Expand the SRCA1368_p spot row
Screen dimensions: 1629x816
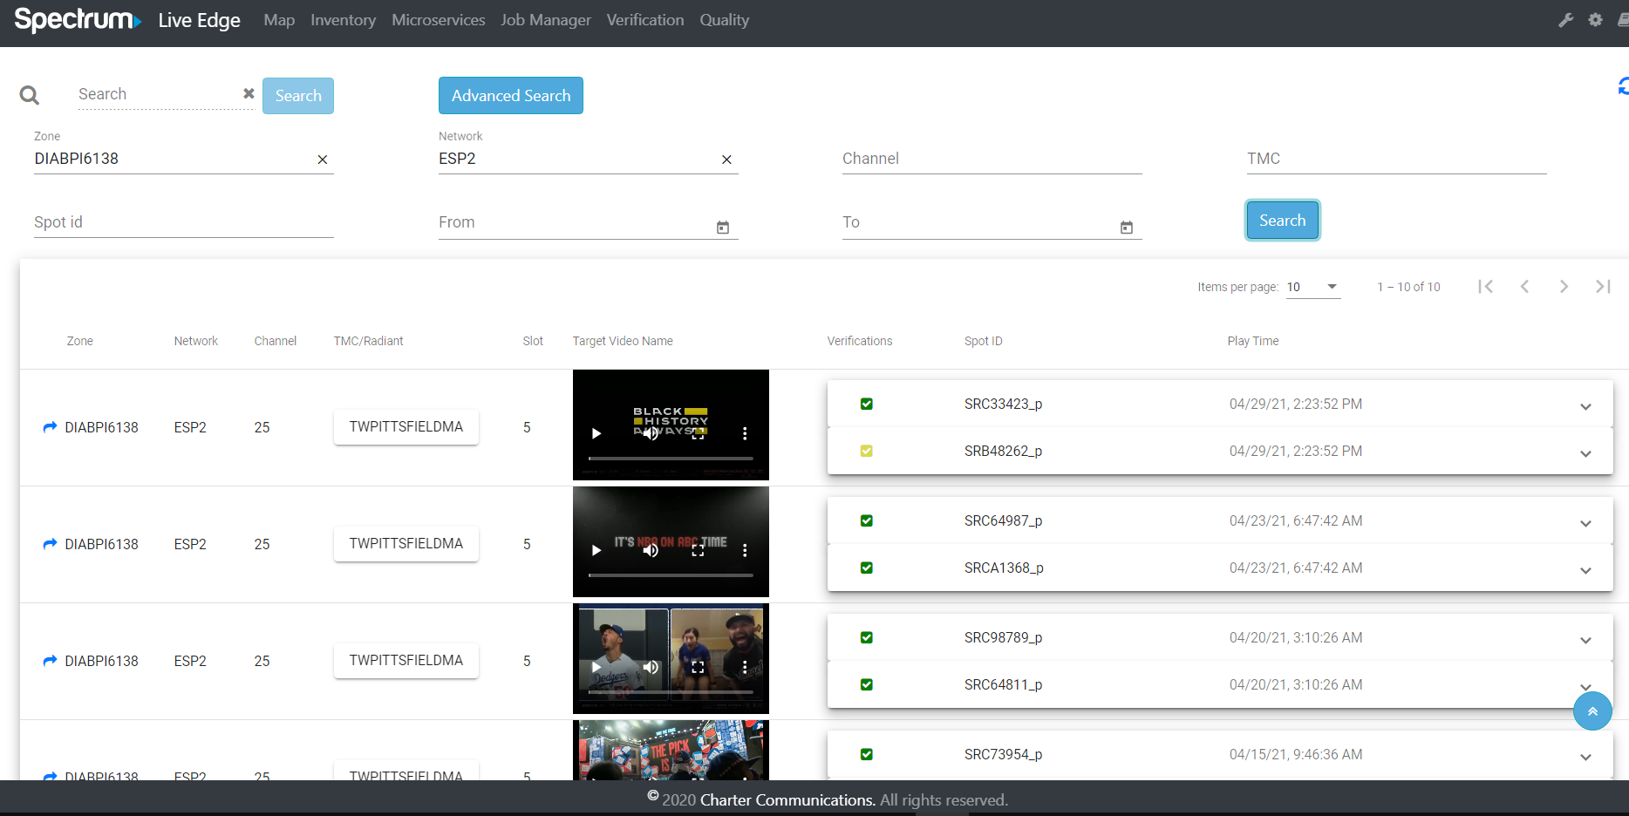tap(1585, 570)
